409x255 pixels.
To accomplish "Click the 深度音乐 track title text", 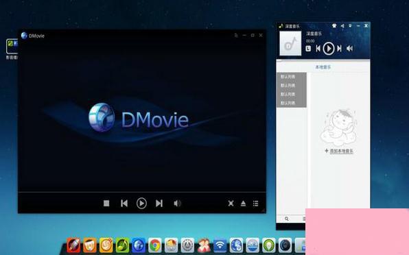I will pos(314,34).
